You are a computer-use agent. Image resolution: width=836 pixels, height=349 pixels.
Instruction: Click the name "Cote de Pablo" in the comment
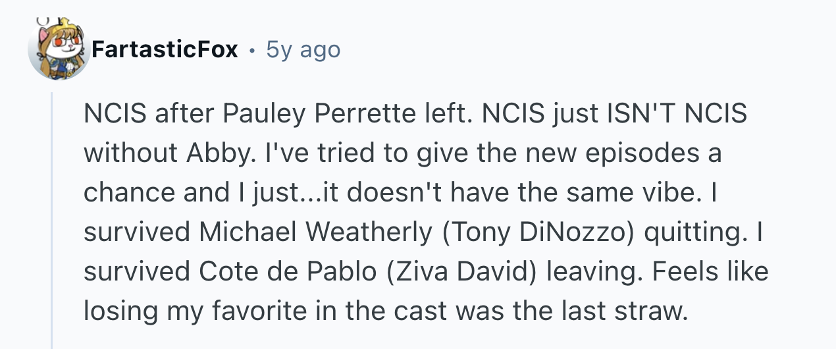(x=280, y=272)
